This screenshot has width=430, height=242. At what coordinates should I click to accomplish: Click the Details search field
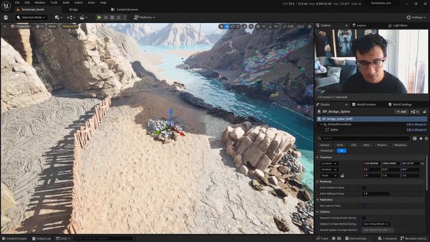pyautogui.click(x=364, y=138)
